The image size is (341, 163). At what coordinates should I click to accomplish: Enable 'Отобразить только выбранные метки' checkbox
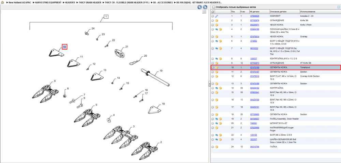click(x=213, y=7)
